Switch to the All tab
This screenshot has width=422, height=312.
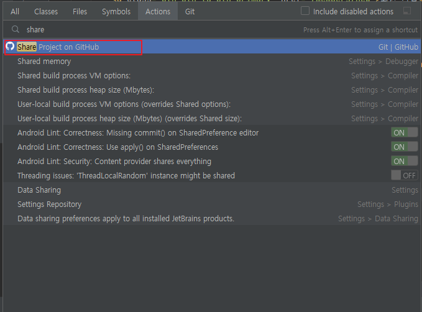click(x=15, y=12)
